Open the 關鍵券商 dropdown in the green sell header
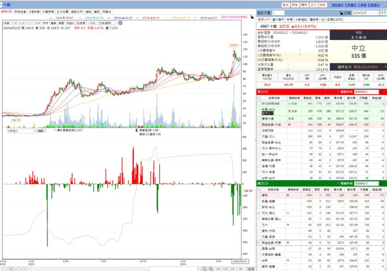This screenshot has height=271, width=387. click(366, 184)
